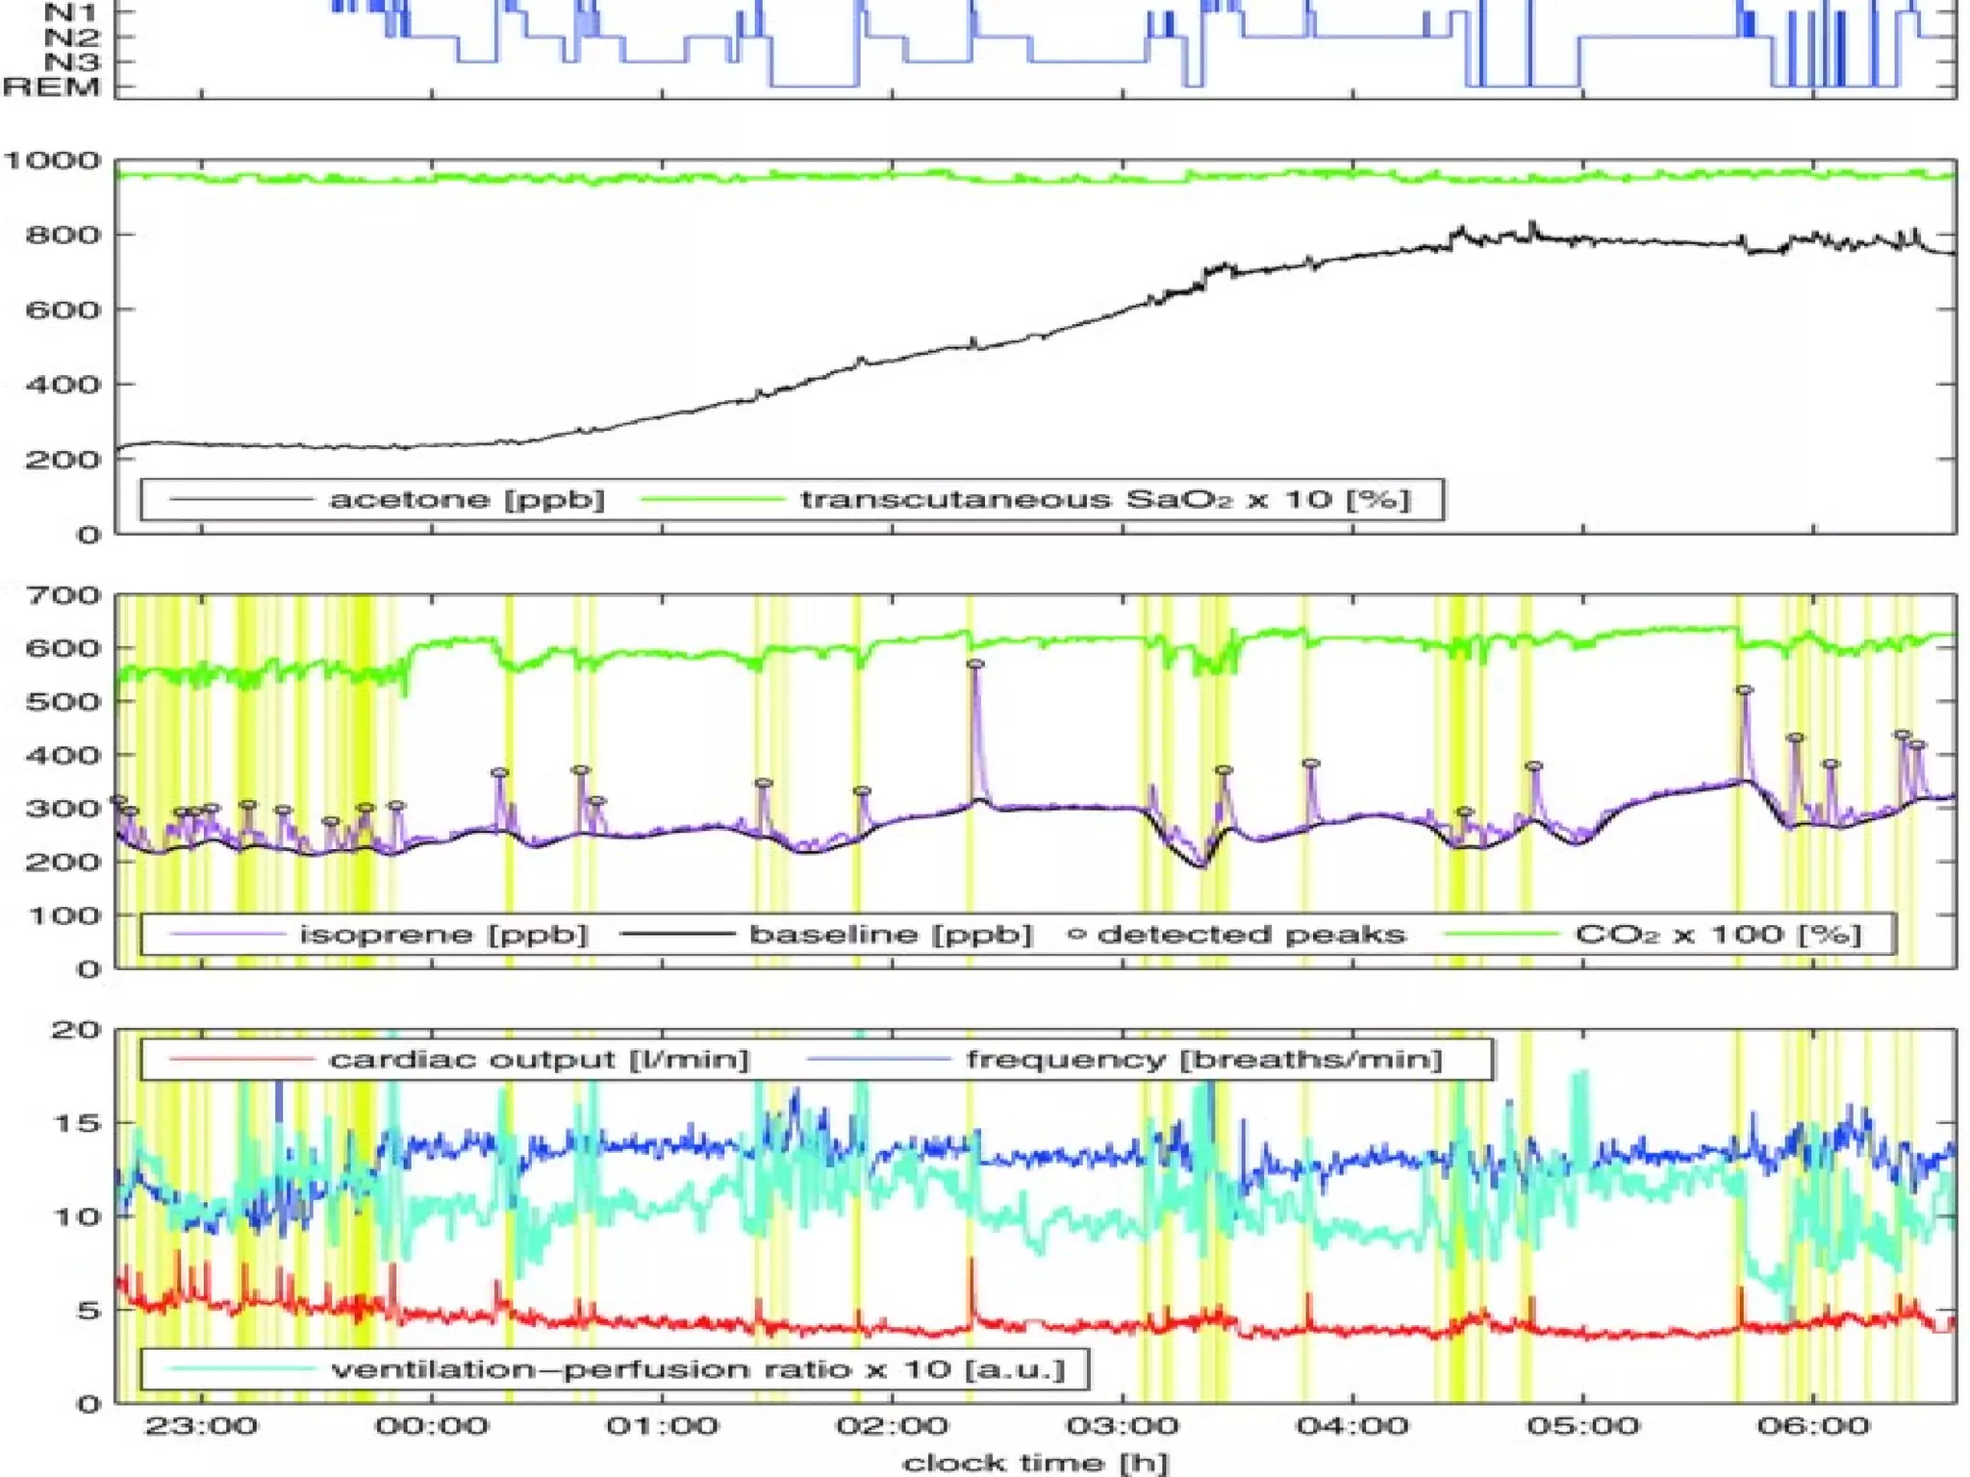Click the isoprene legend label

tap(442, 934)
